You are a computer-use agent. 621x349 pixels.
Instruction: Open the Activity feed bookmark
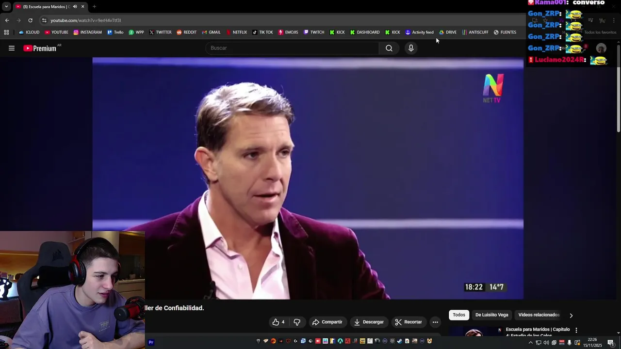click(419, 32)
